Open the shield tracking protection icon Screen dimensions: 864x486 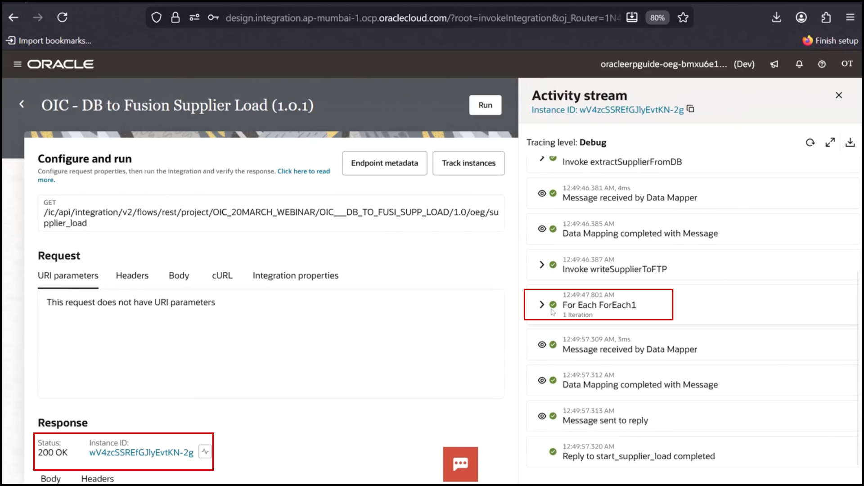[x=156, y=18]
